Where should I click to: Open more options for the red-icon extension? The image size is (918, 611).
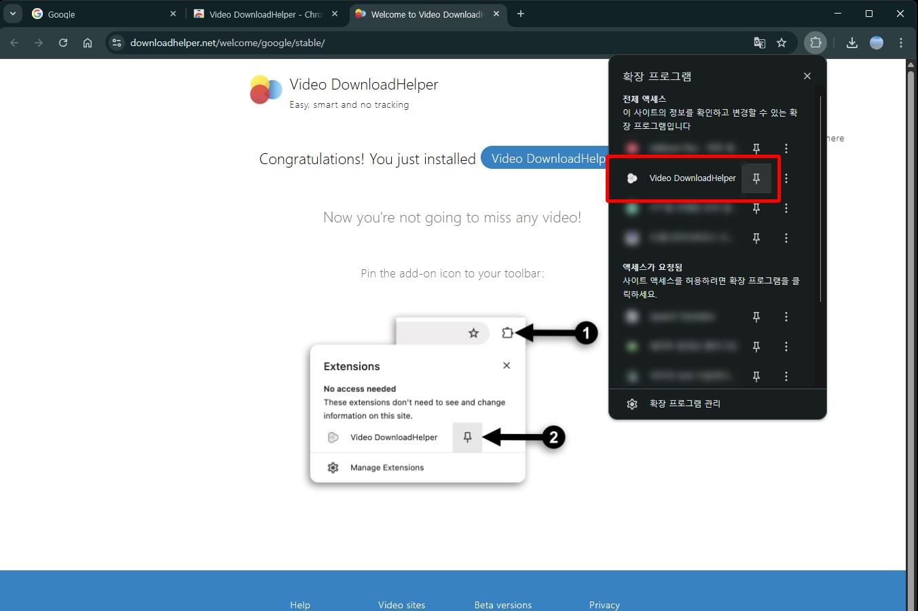point(786,149)
